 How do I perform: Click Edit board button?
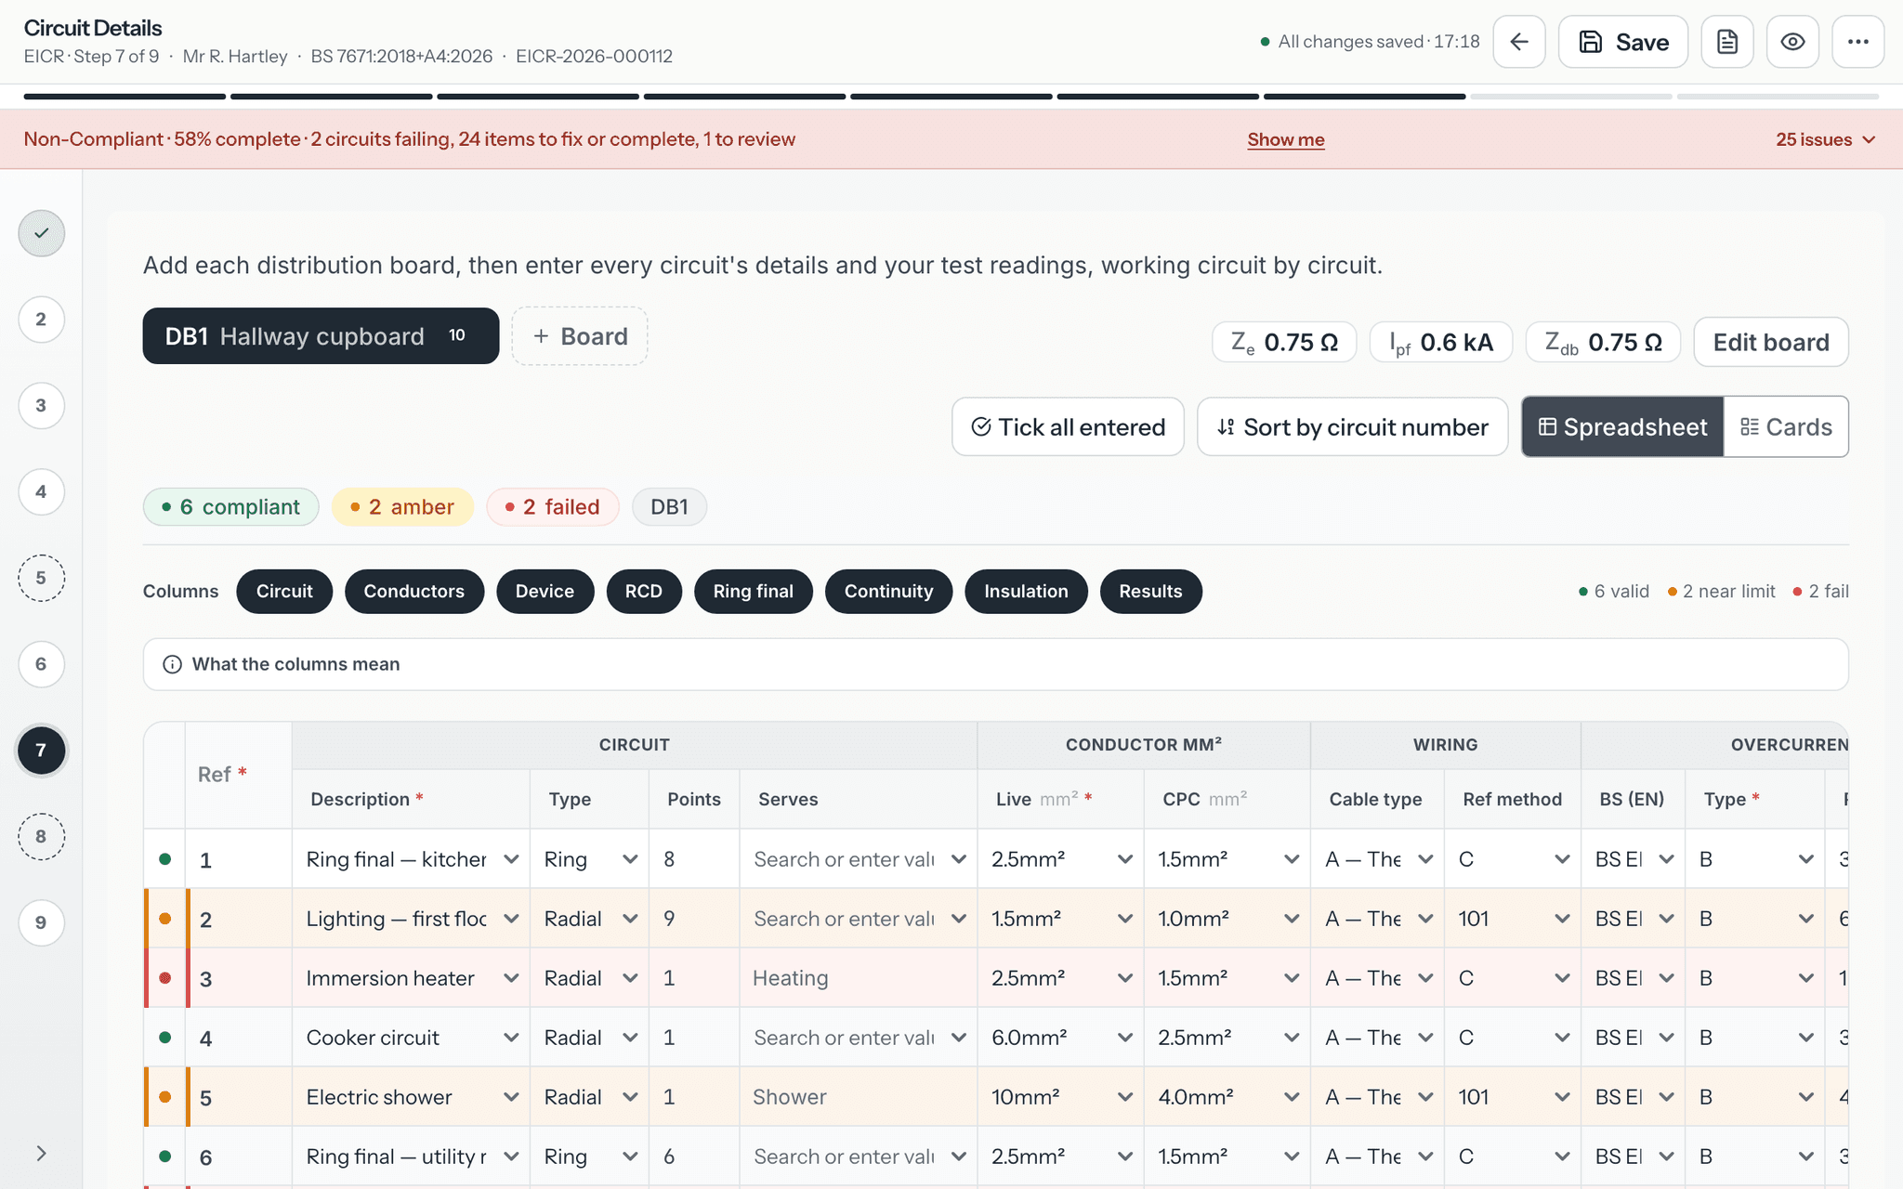tap(1771, 343)
